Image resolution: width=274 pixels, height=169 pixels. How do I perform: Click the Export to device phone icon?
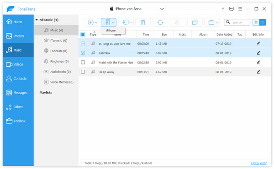[108, 22]
